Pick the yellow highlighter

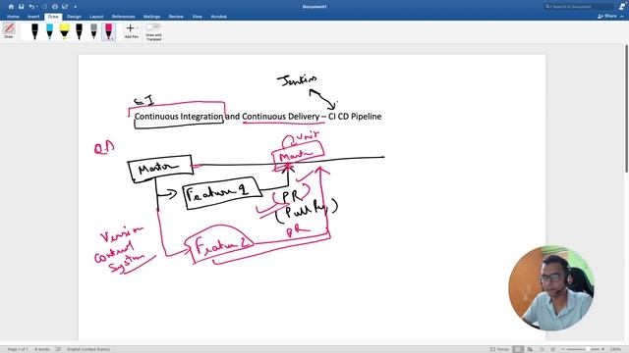(x=64, y=31)
